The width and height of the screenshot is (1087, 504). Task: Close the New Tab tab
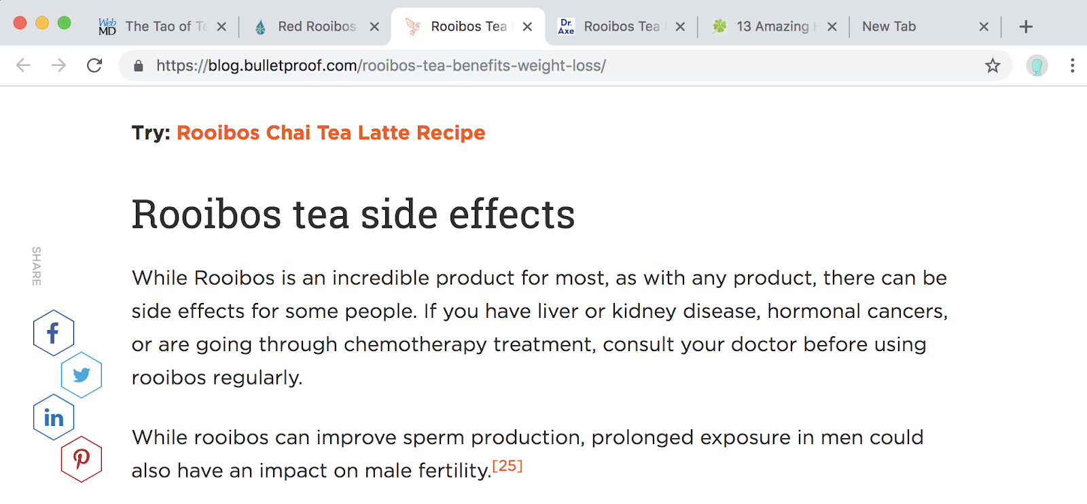(x=983, y=26)
